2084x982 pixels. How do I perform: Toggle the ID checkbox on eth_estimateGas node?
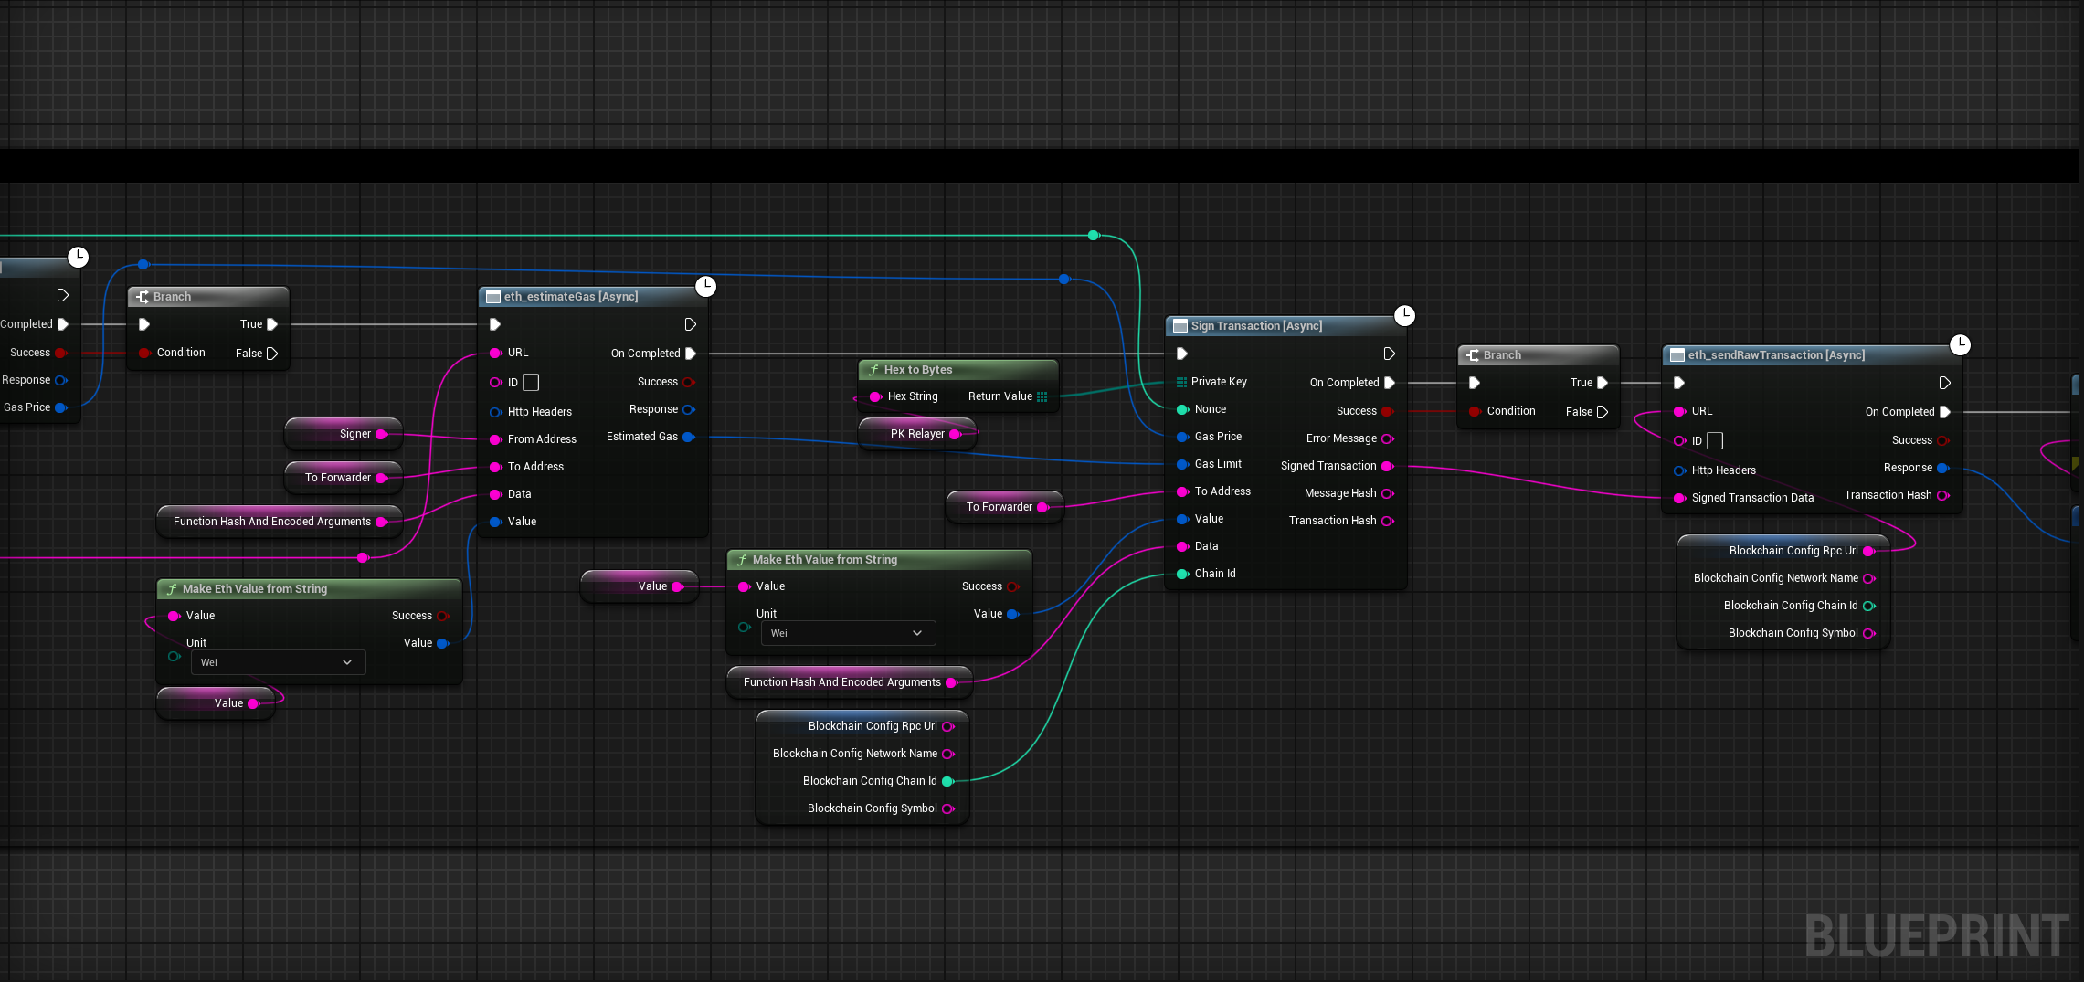531,383
